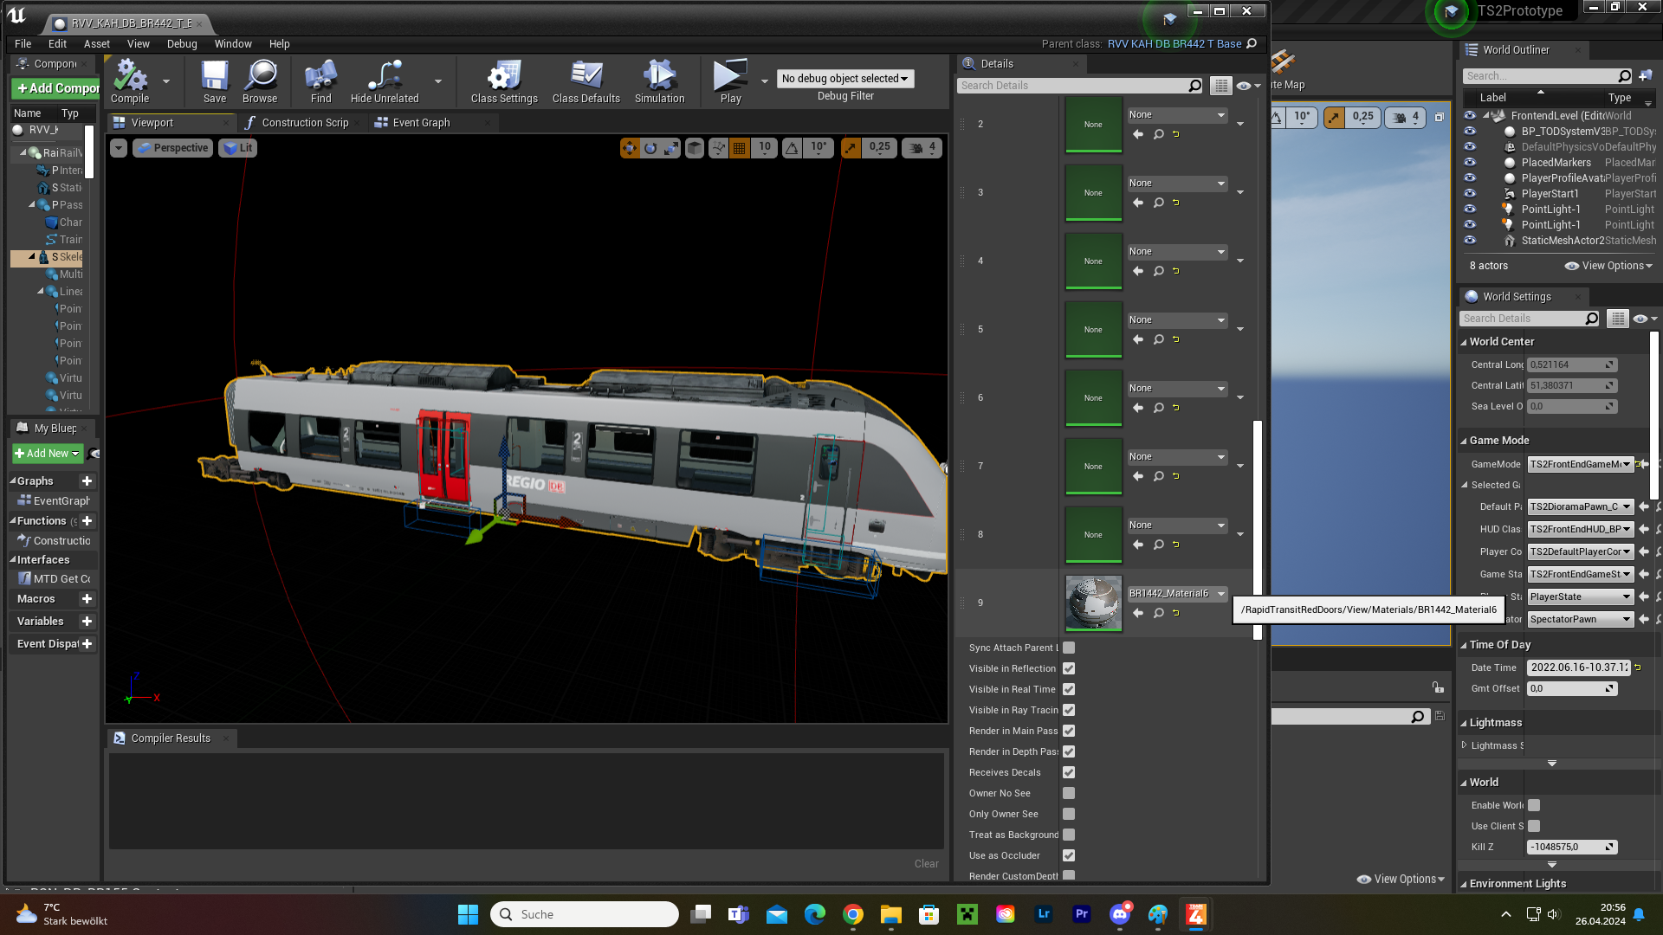Toggle Render in Main Pass
Image resolution: width=1663 pixels, height=935 pixels.
point(1069,731)
